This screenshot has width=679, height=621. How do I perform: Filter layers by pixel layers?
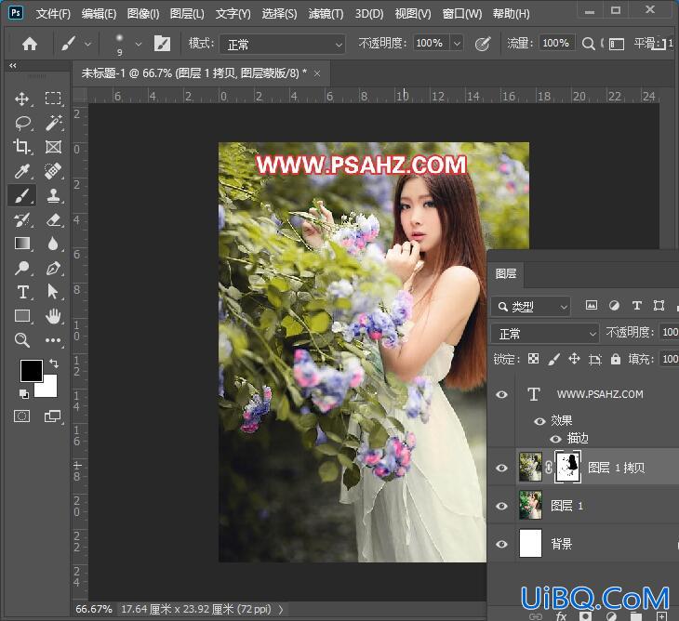591,306
